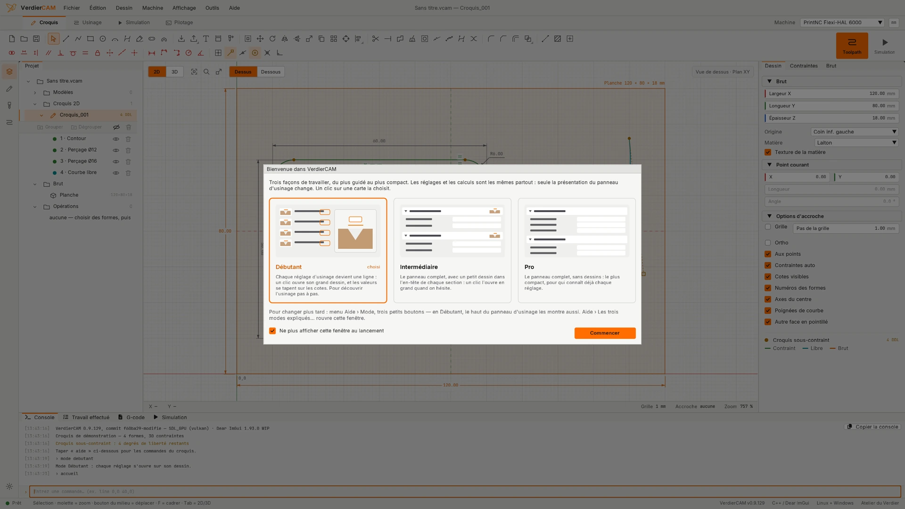
Task: Switch to Dessous face view
Action: 271,72
